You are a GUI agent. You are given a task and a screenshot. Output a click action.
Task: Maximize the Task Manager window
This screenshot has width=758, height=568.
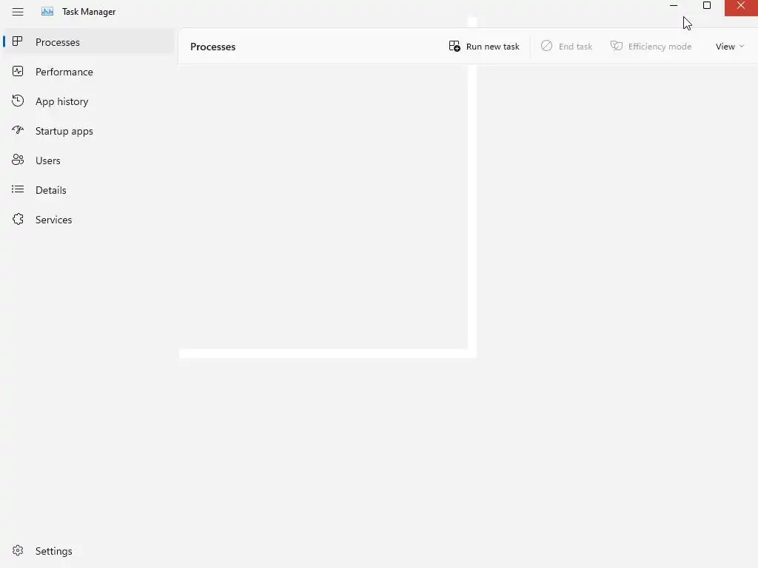(707, 5)
